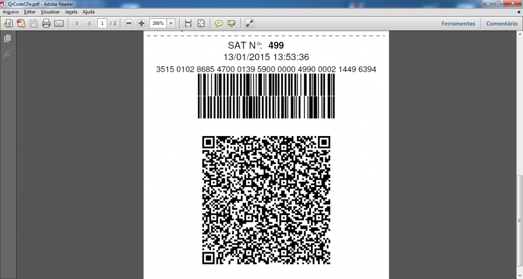Screen dimensions: 523x279
Task: Fit page width with scrolling icon
Action: [x=188, y=24]
